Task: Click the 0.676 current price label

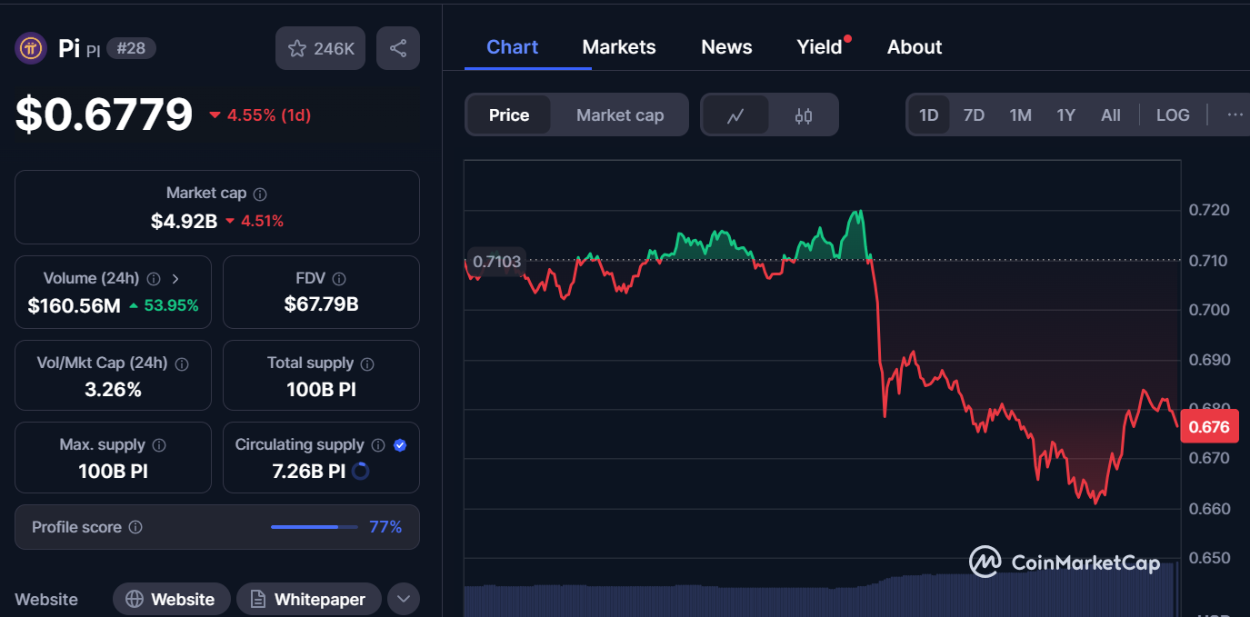Action: 1209,427
